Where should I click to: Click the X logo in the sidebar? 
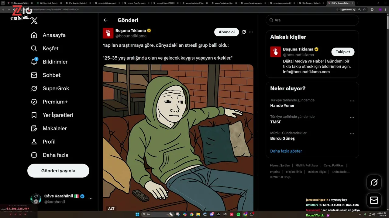34,21
